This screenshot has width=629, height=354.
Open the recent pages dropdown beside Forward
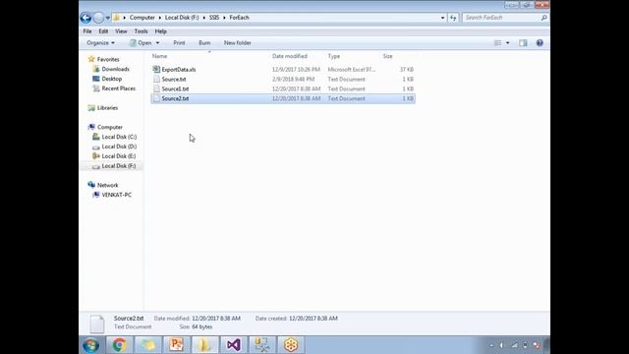(107, 18)
